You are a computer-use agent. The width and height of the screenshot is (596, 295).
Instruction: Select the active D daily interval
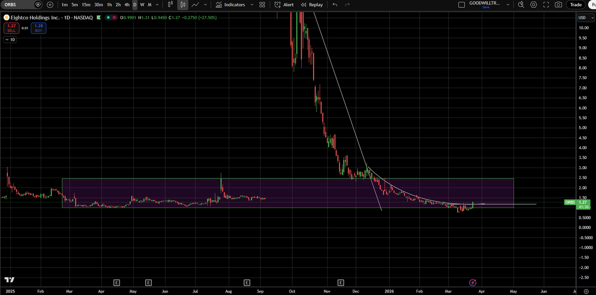pyautogui.click(x=135, y=4)
